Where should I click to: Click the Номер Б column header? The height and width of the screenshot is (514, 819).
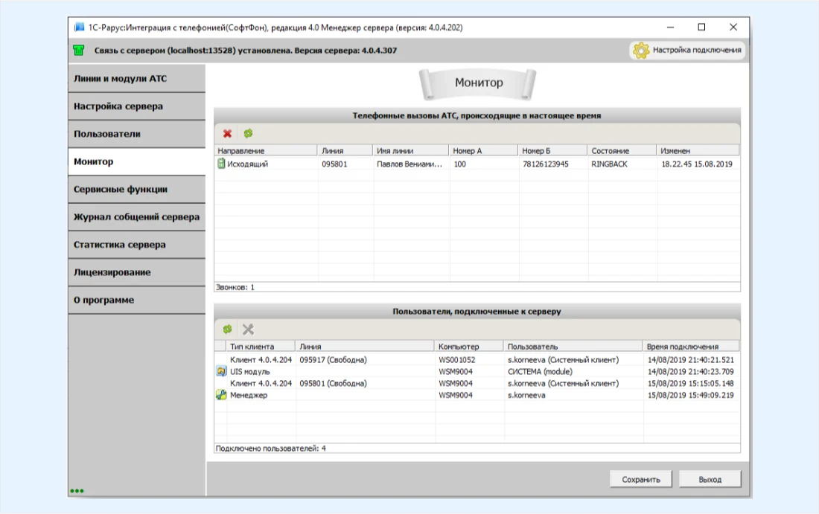tap(552, 150)
